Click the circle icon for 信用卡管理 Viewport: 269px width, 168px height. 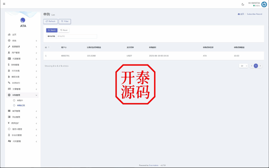[x=9, y=129]
